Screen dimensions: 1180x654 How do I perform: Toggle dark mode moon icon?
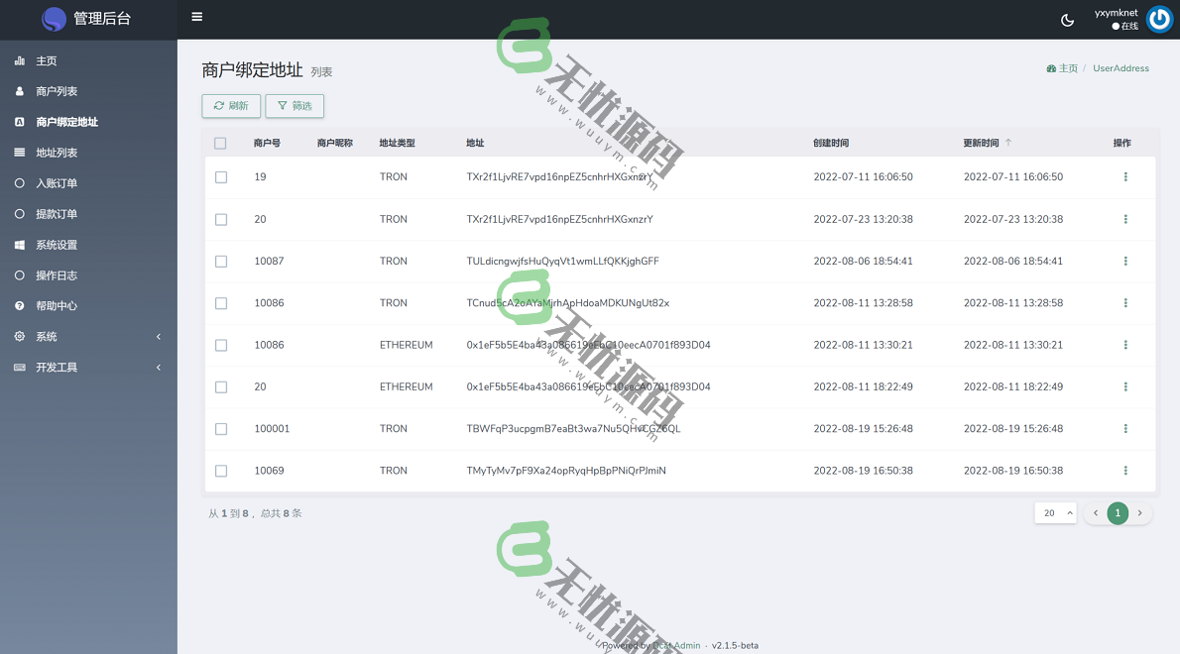(1067, 20)
